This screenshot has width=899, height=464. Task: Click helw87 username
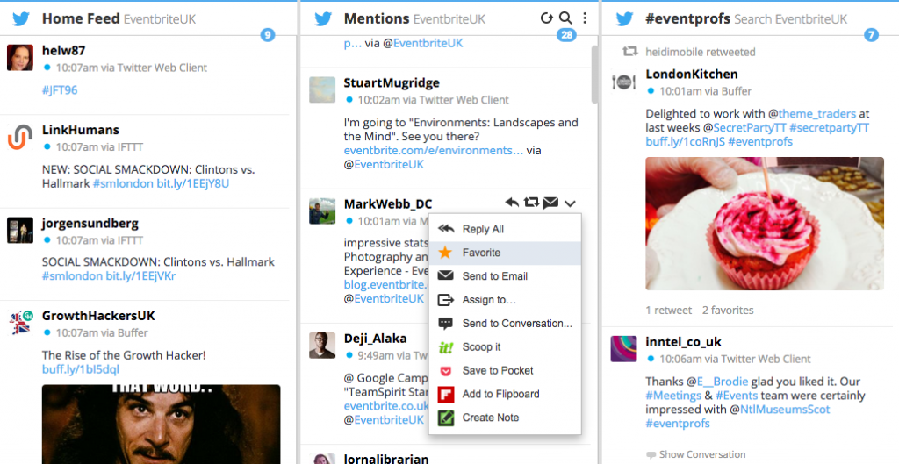[x=63, y=50]
